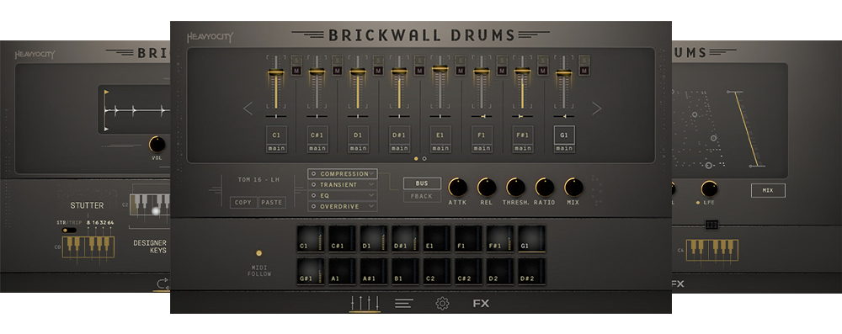Trigger the C1 drum pad
Screen dimensions: 842x334
(x=311, y=239)
